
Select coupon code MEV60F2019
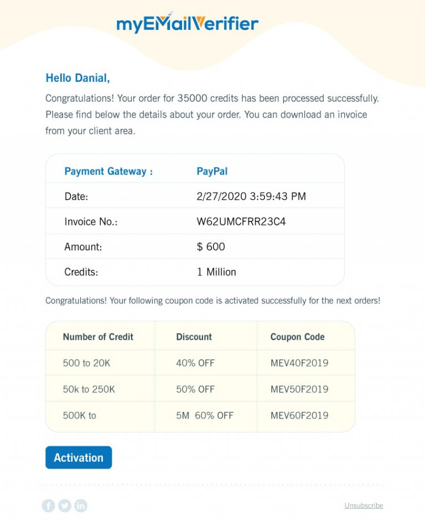(299, 416)
